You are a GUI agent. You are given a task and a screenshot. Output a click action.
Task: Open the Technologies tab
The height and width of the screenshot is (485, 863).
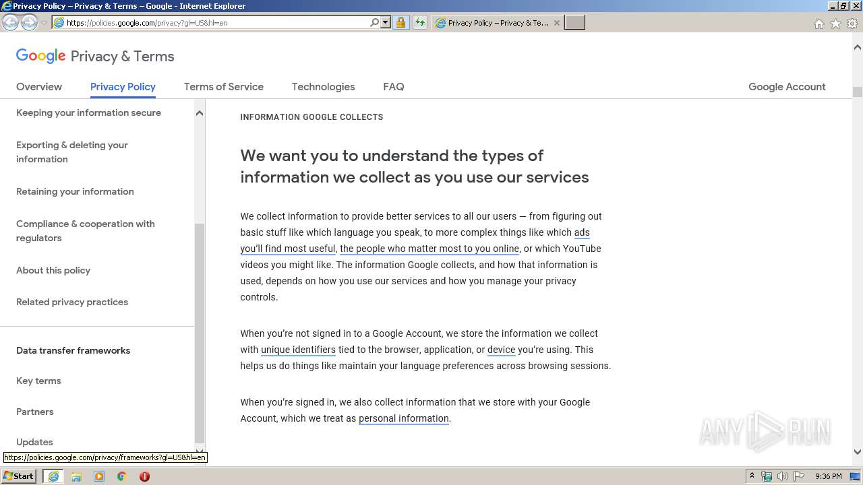(x=323, y=87)
